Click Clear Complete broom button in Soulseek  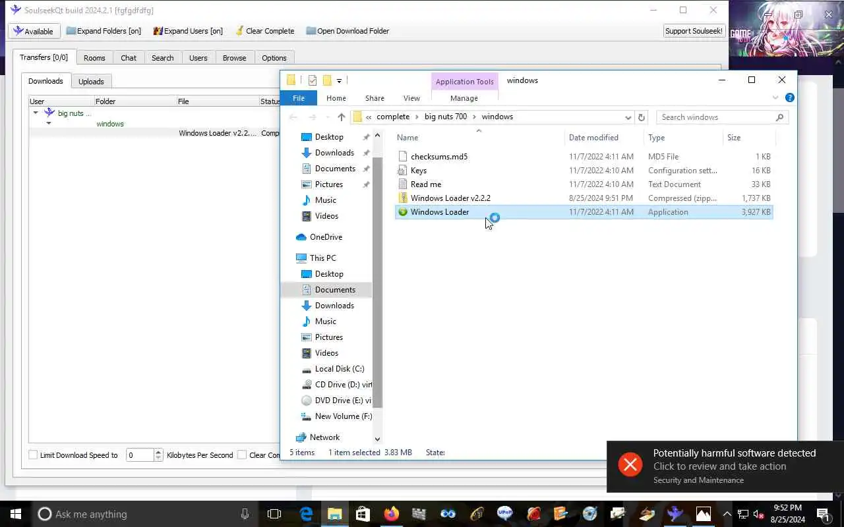pos(264,31)
